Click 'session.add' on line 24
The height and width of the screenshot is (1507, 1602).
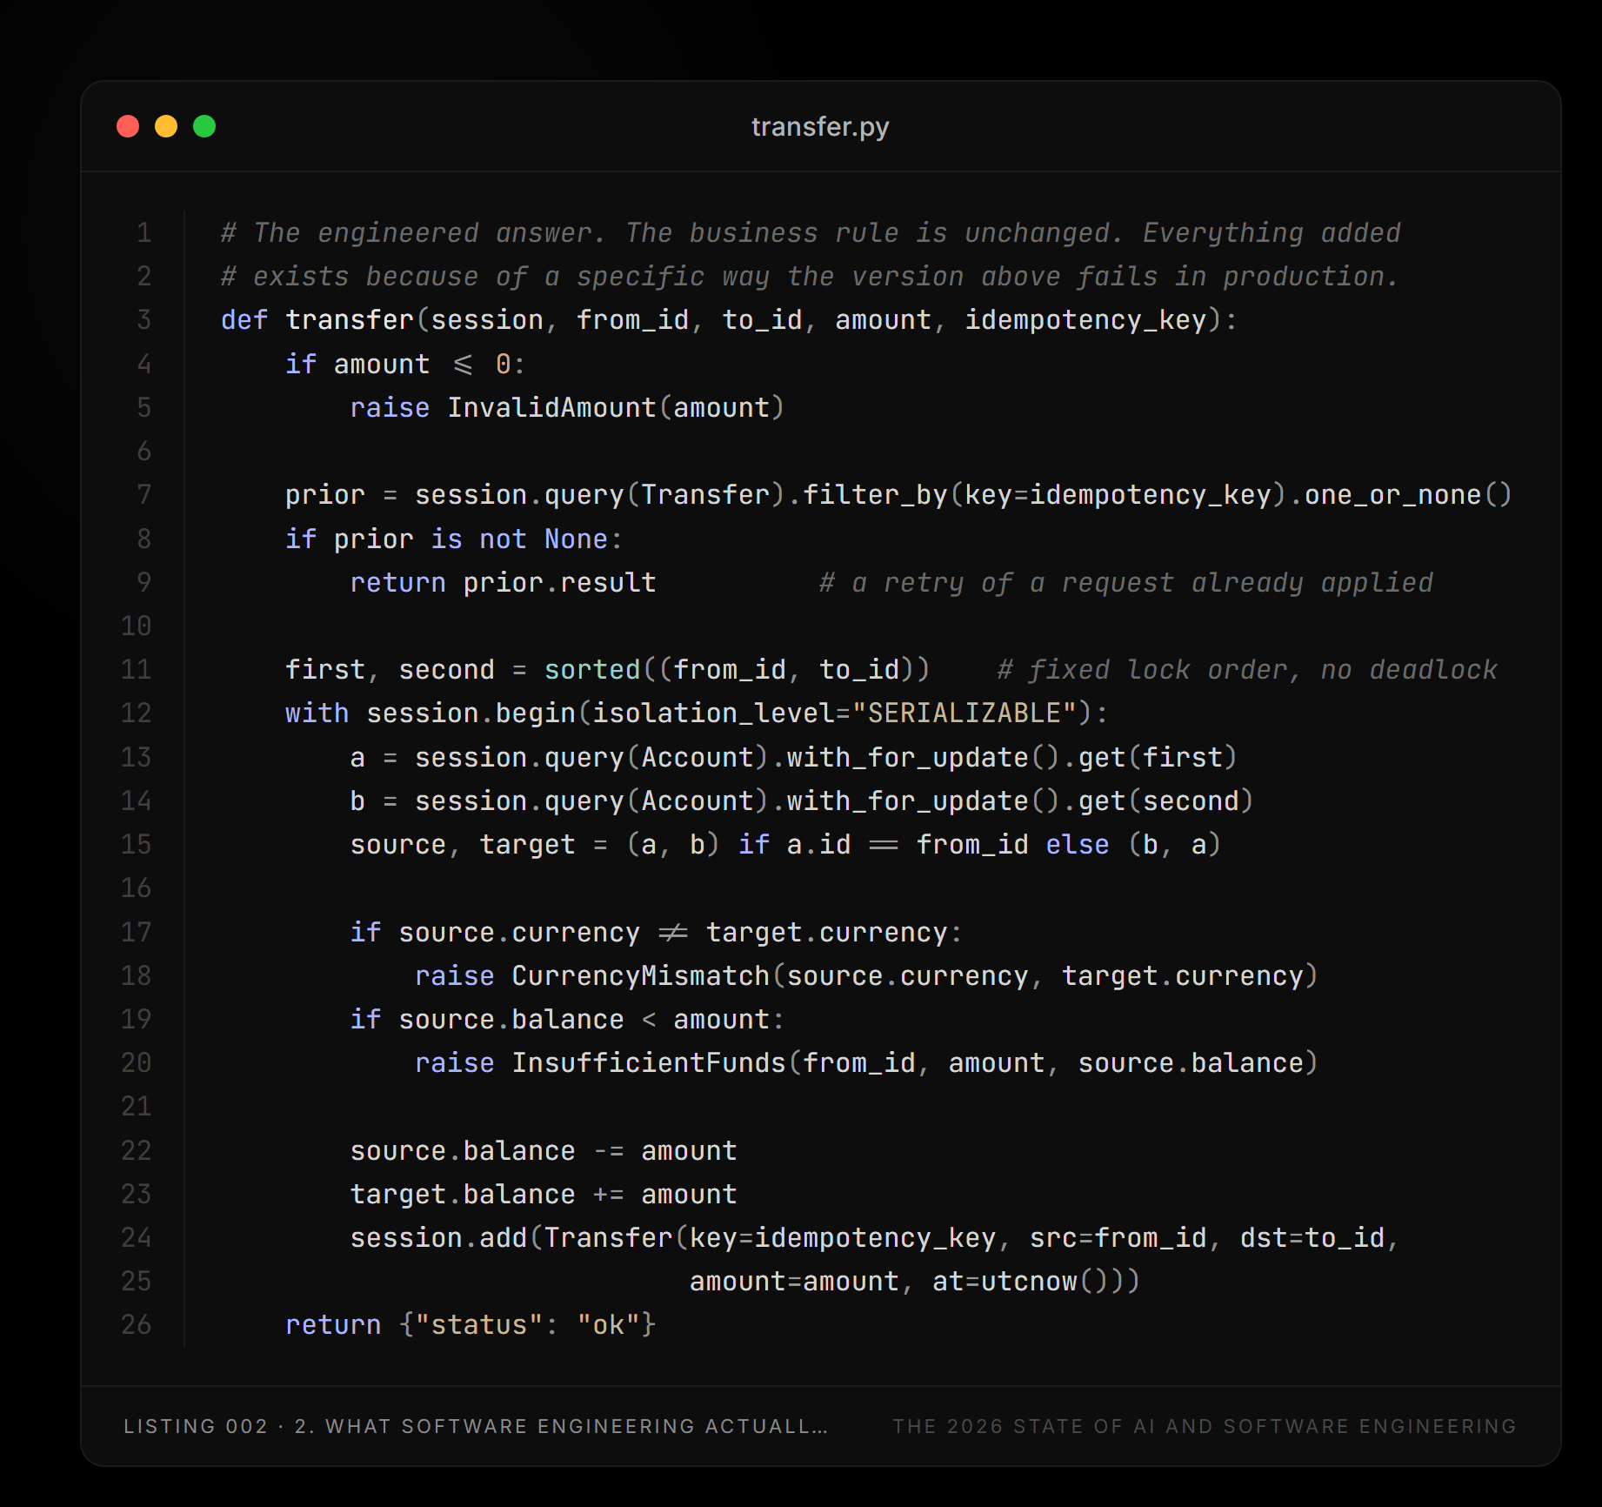click(438, 1238)
